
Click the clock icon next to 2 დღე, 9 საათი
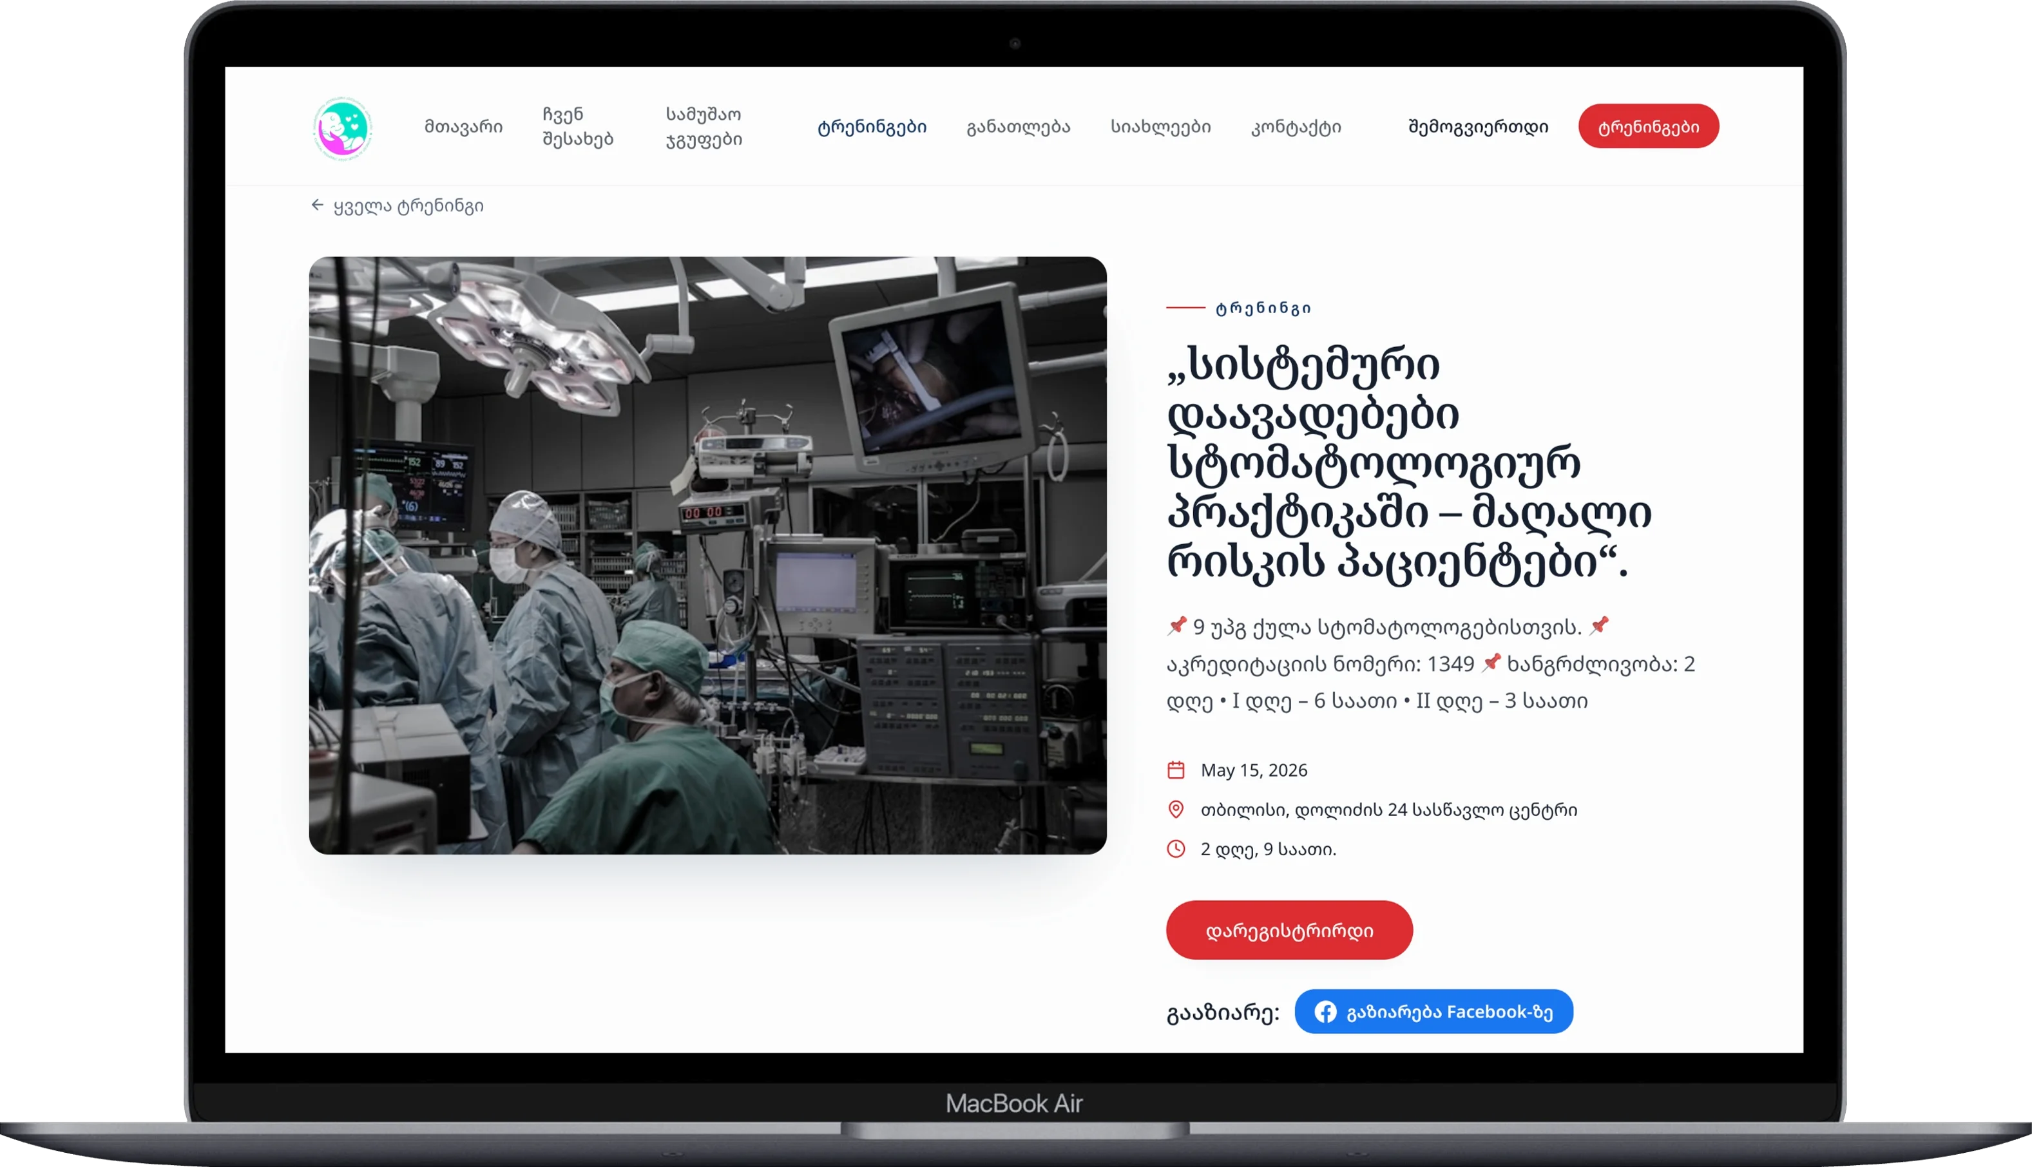[x=1176, y=849]
